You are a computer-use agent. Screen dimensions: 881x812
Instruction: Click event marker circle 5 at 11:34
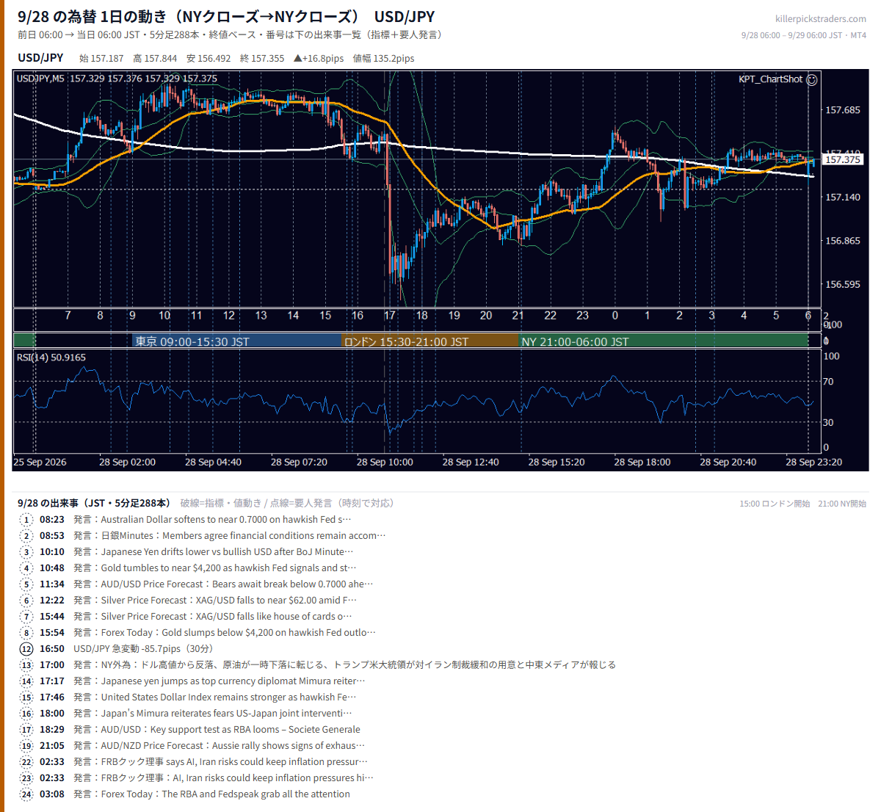pos(26,584)
